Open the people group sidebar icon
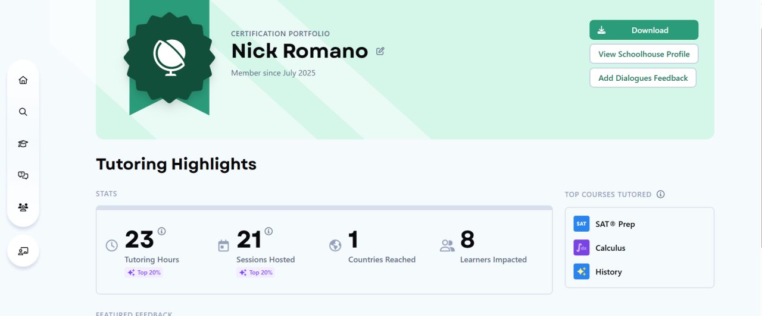 click(23, 207)
